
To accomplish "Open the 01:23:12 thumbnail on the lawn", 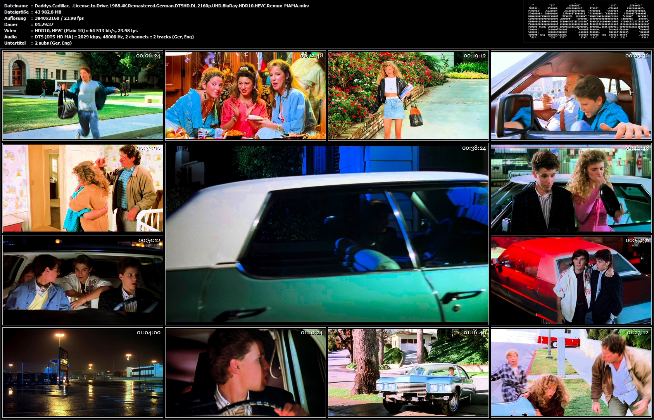I will pos(571,373).
